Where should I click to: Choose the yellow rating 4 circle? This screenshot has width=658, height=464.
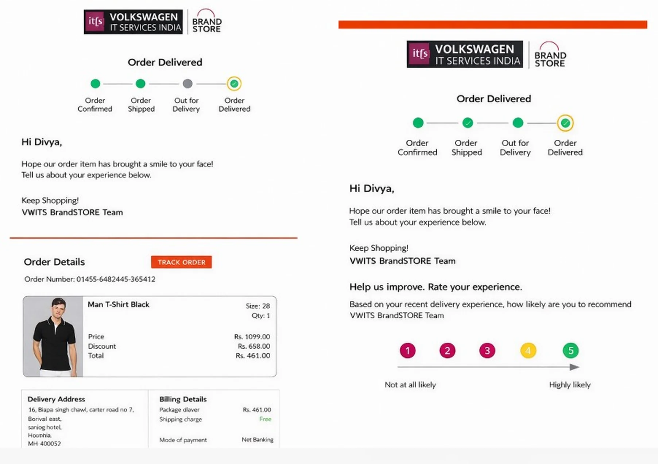pos(528,351)
